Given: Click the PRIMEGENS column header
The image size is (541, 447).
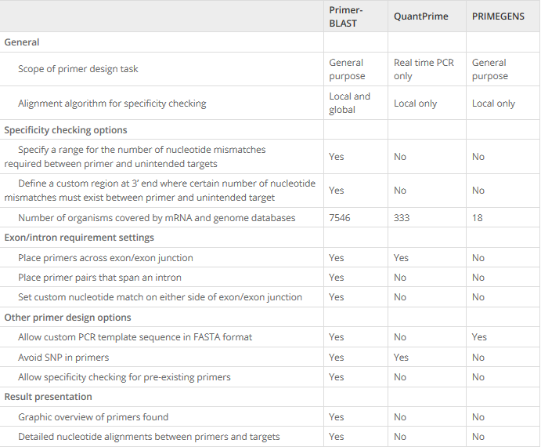Looking at the screenshot, I should (498, 16).
